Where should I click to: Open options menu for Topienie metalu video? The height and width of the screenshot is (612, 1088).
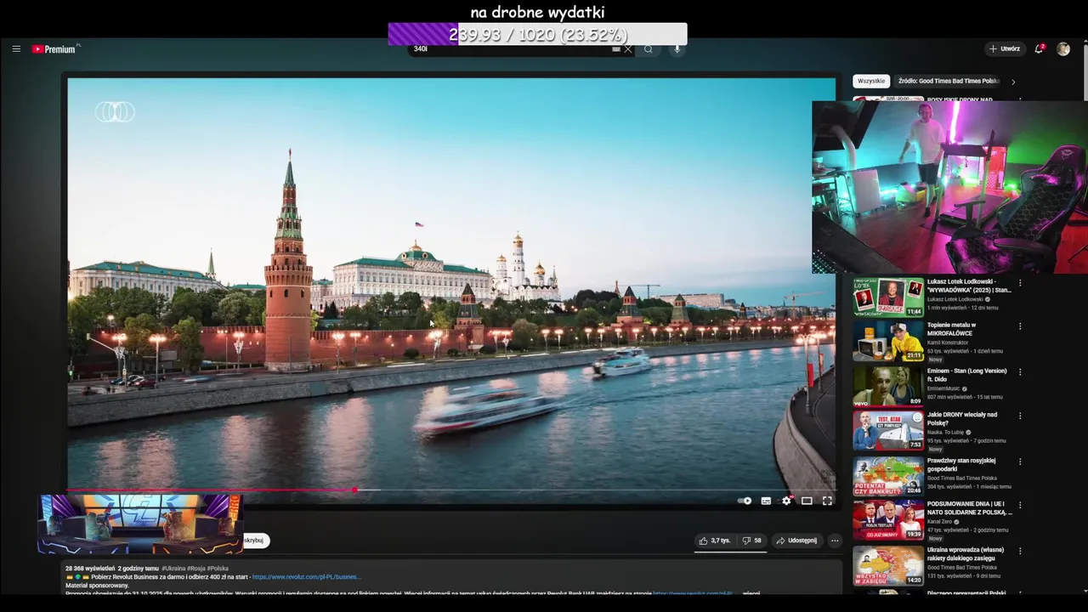click(1020, 326)
